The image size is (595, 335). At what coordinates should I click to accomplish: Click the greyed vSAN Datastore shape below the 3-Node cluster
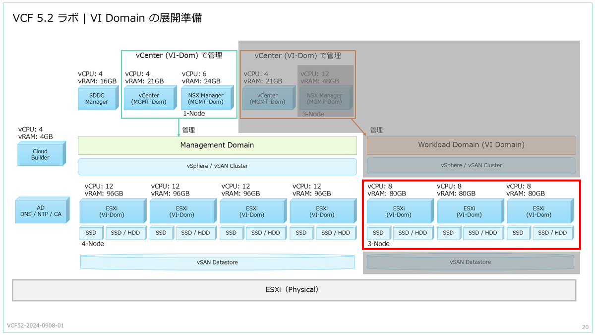[471, 262]
